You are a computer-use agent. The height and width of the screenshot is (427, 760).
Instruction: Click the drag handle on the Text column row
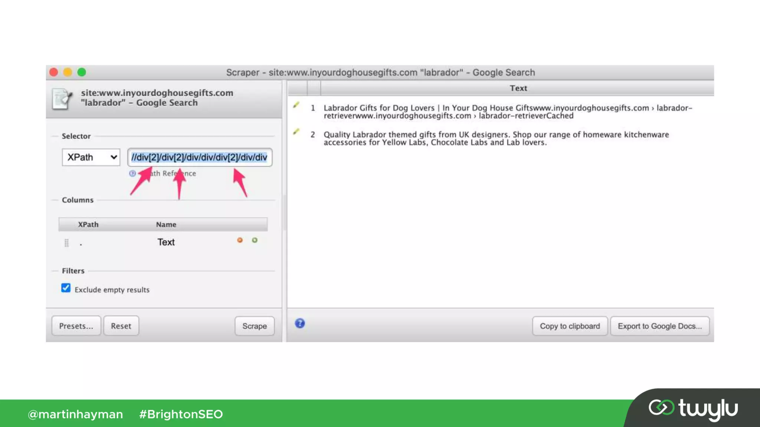click(x=66, y=243)
